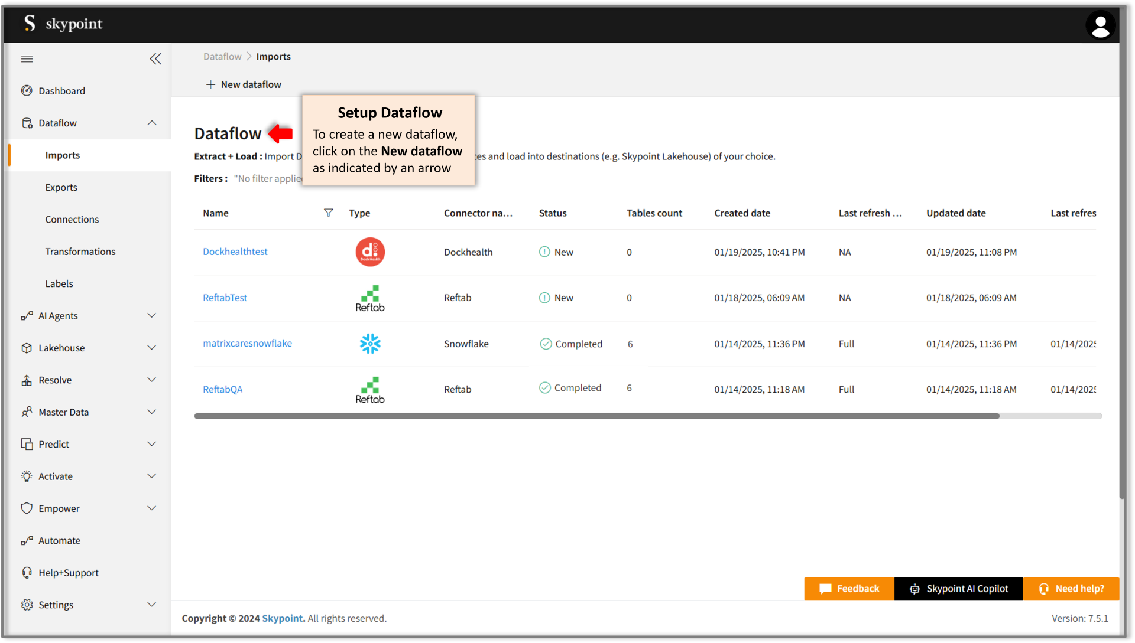The image size is (1135, 643).
Task: Toggle the Dataflow sidebar collapse arrow
Action: 153,123
